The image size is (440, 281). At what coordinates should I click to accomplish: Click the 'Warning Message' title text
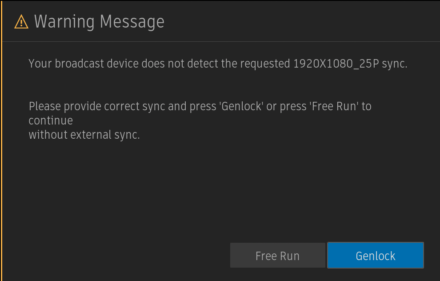point(99,21)
